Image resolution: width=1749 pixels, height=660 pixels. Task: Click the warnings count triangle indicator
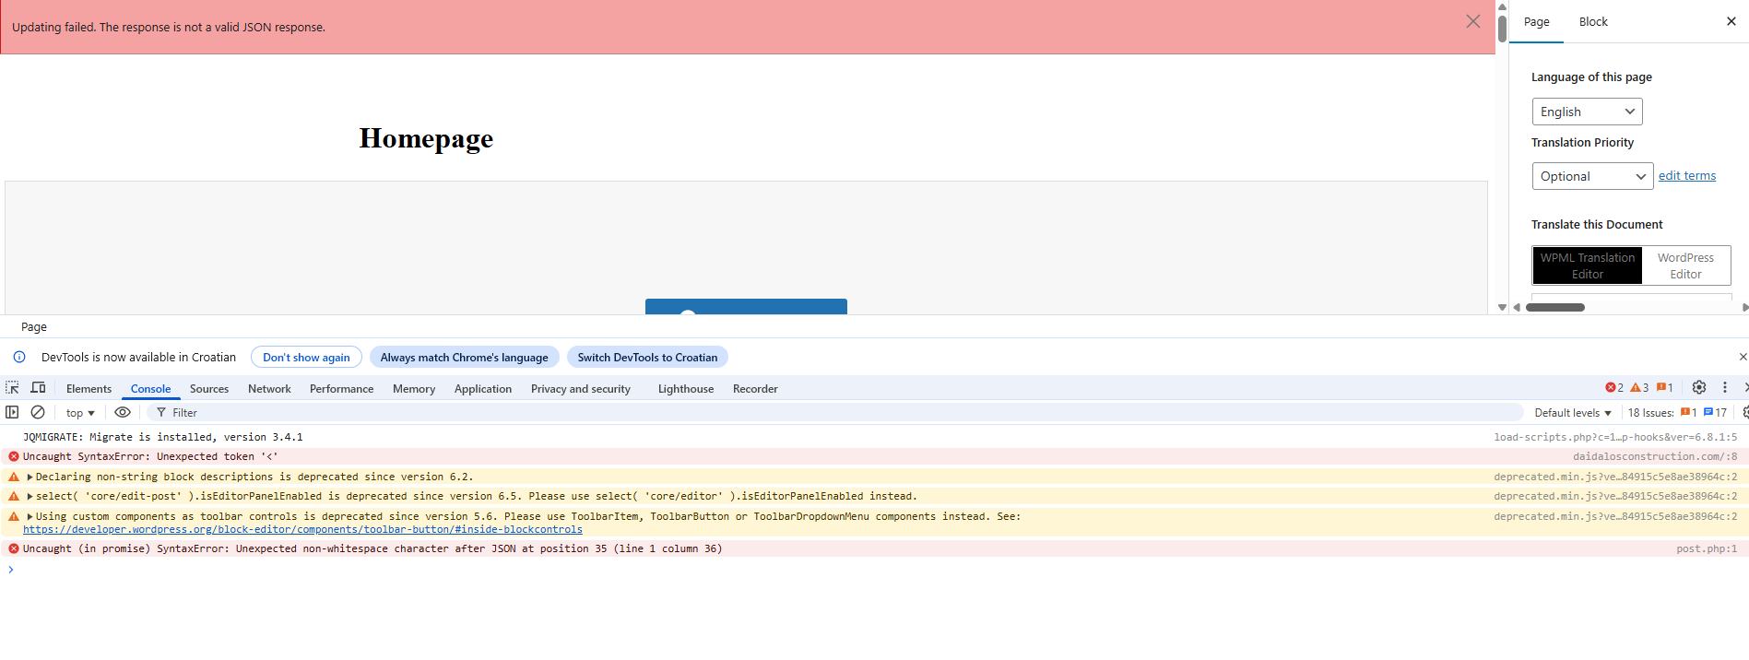[x=1639, y=388]
